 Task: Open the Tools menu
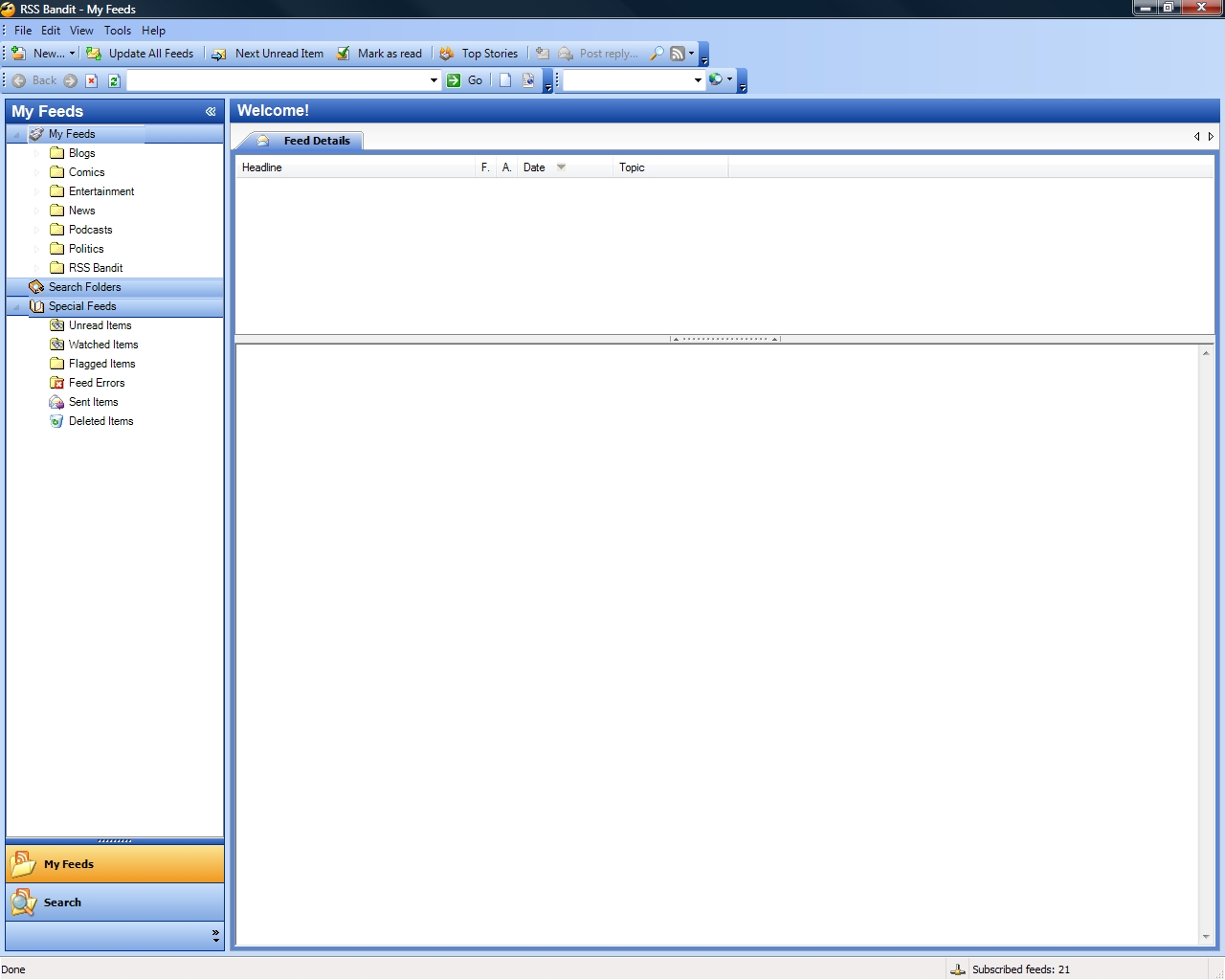tap(117, 31)
